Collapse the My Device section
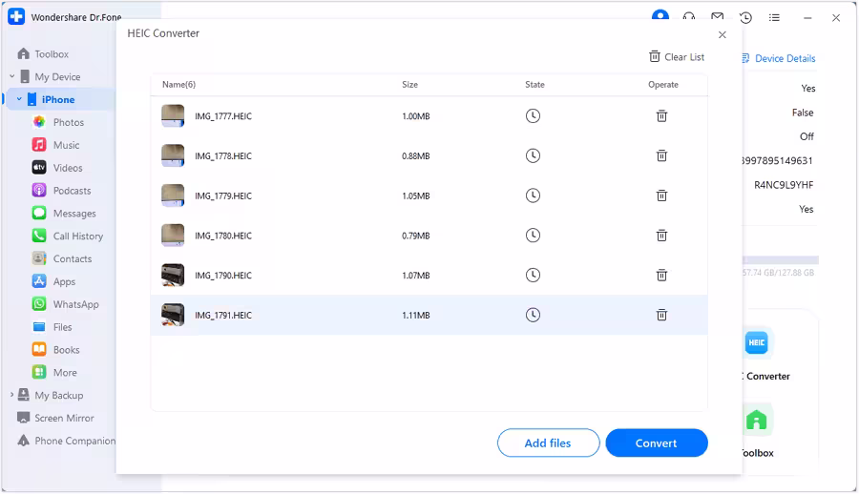 point(11,76)
